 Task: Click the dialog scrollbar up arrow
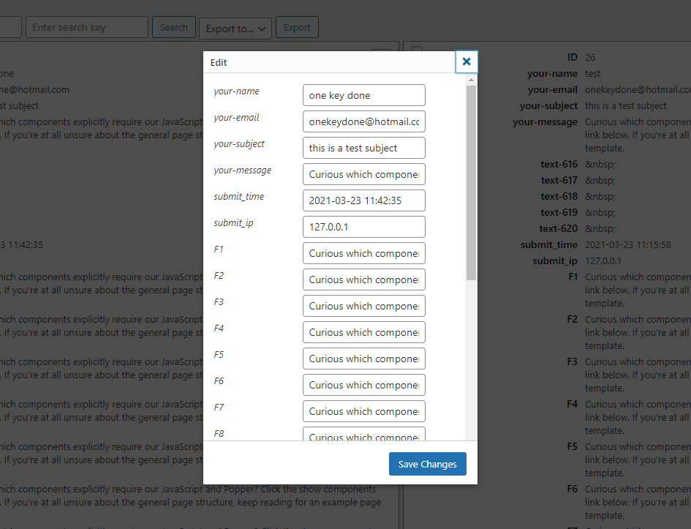pos(471,80)
